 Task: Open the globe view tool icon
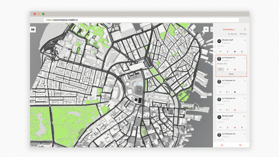(206, 29)
